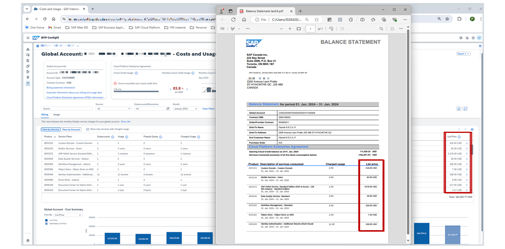Expand details arrow for 218.00 USD row
Image resolution: width=505 pixels, height=249 pixels.
pyautogui.click(x=467, y=143)
